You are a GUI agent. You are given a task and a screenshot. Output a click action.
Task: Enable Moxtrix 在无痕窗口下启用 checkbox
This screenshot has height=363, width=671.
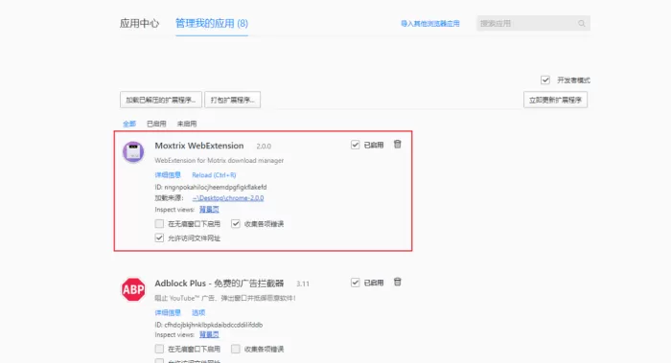point(159,223)
